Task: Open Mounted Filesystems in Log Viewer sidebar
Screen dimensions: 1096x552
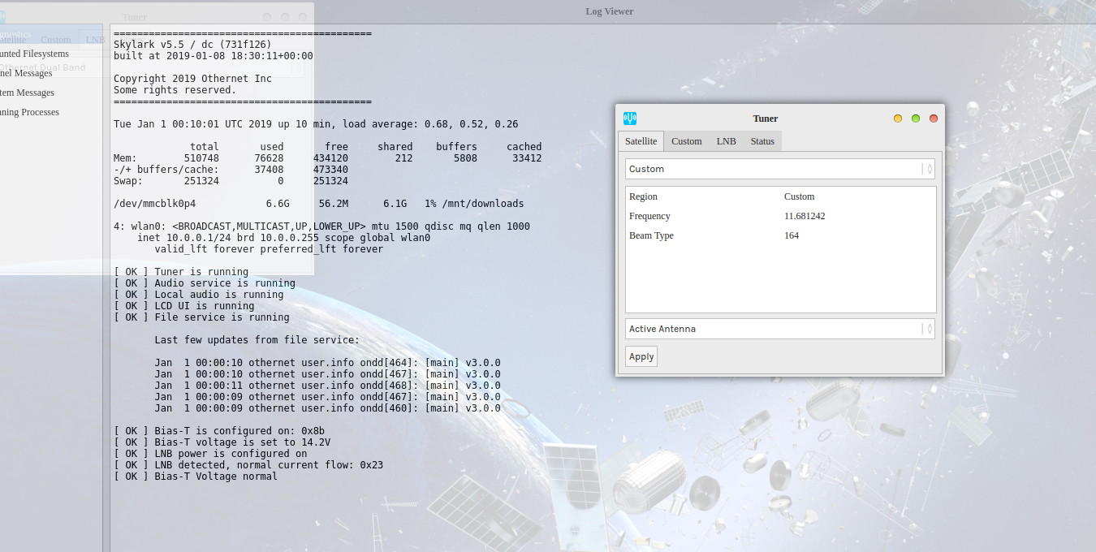Action: pos(34,54)
